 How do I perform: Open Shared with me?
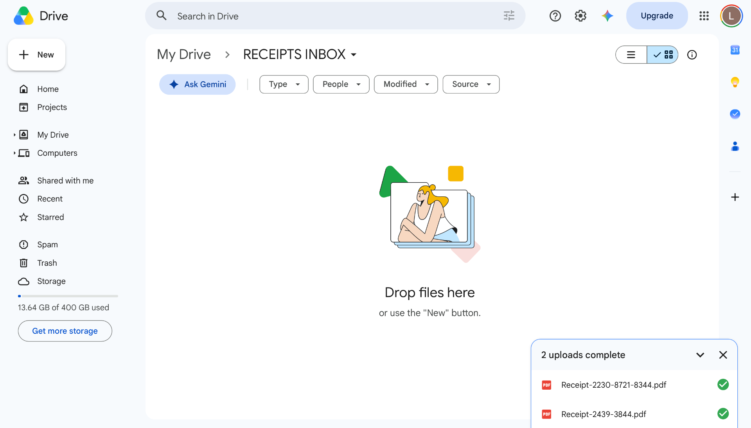tap(65, 181)
